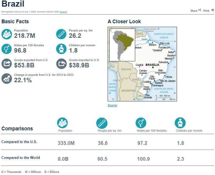Click the Compared to the U.S. row label

(19, 142)
